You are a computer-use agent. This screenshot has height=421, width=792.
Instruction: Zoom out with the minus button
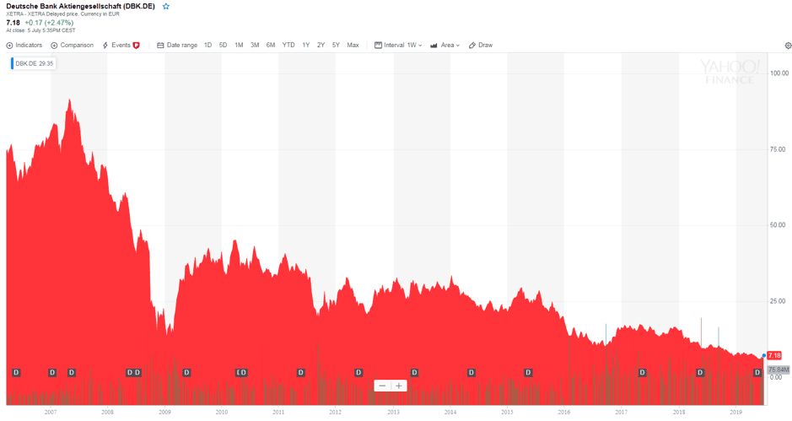coord(382,386)
